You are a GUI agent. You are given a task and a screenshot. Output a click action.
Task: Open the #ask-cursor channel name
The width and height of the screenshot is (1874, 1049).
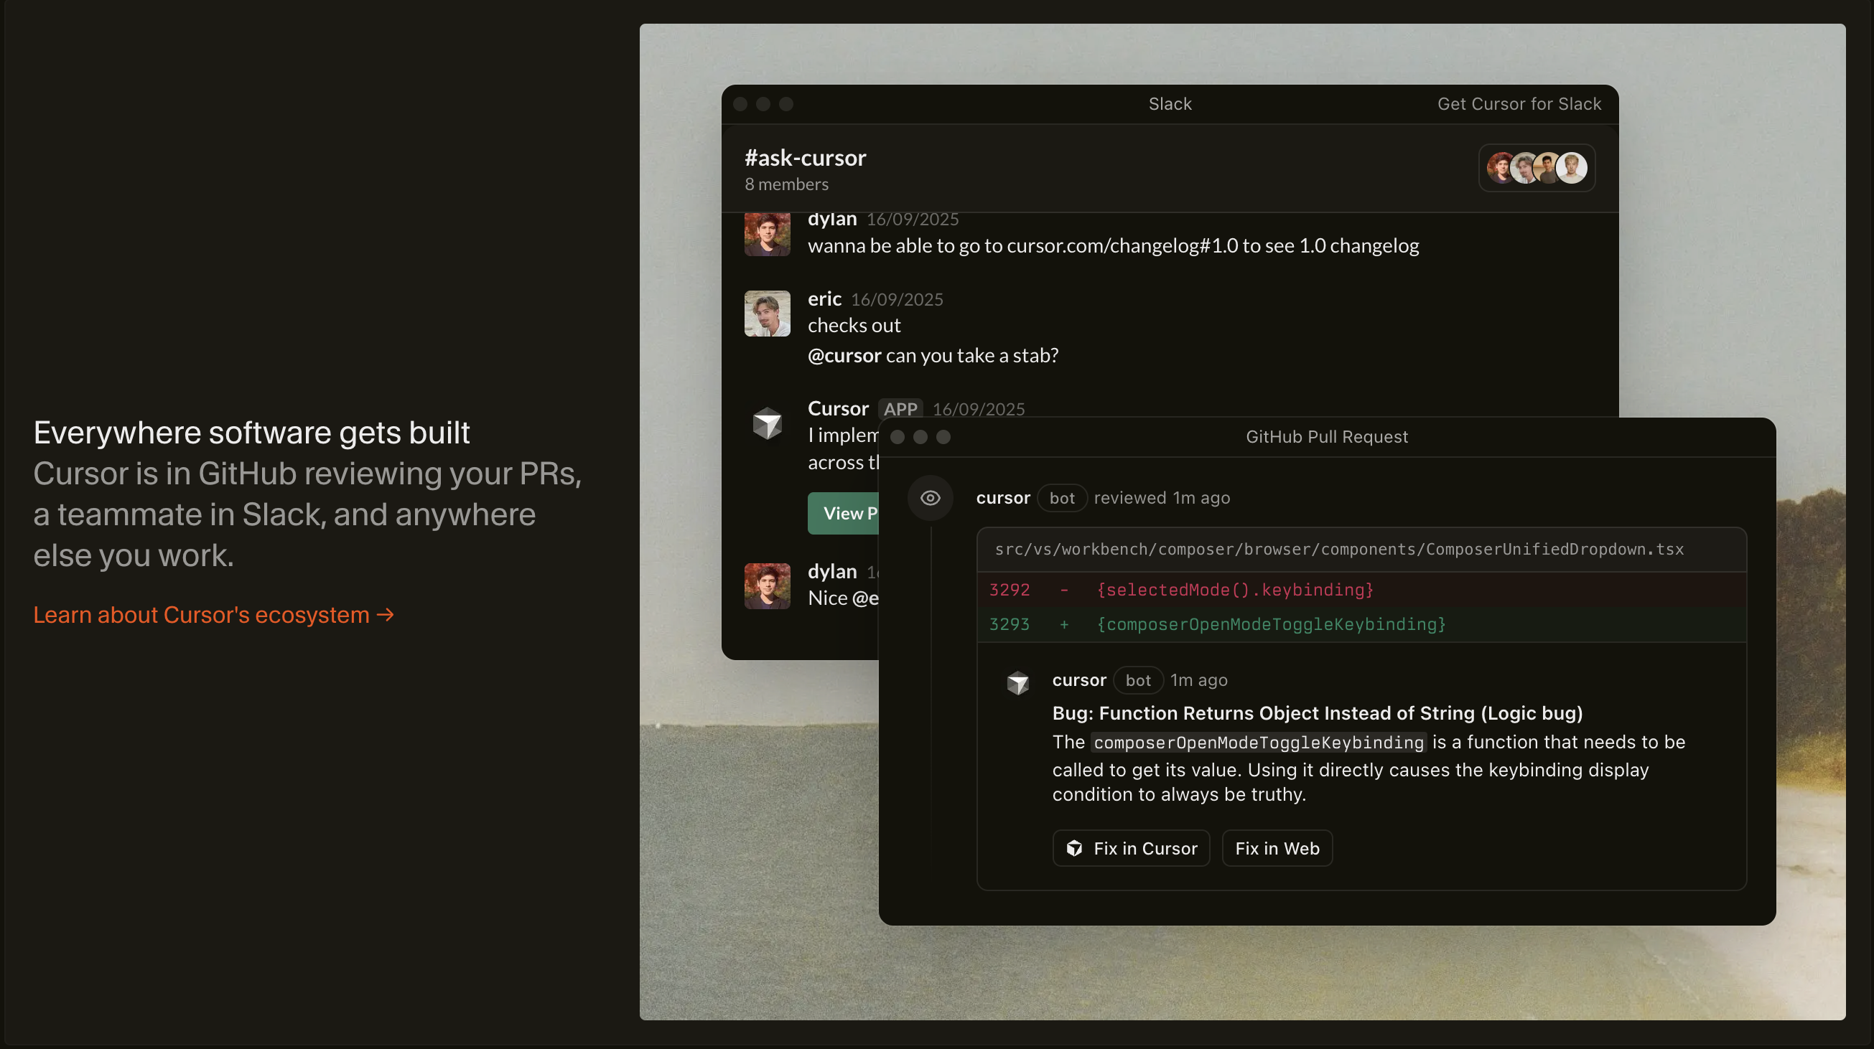tap(805, 158)
